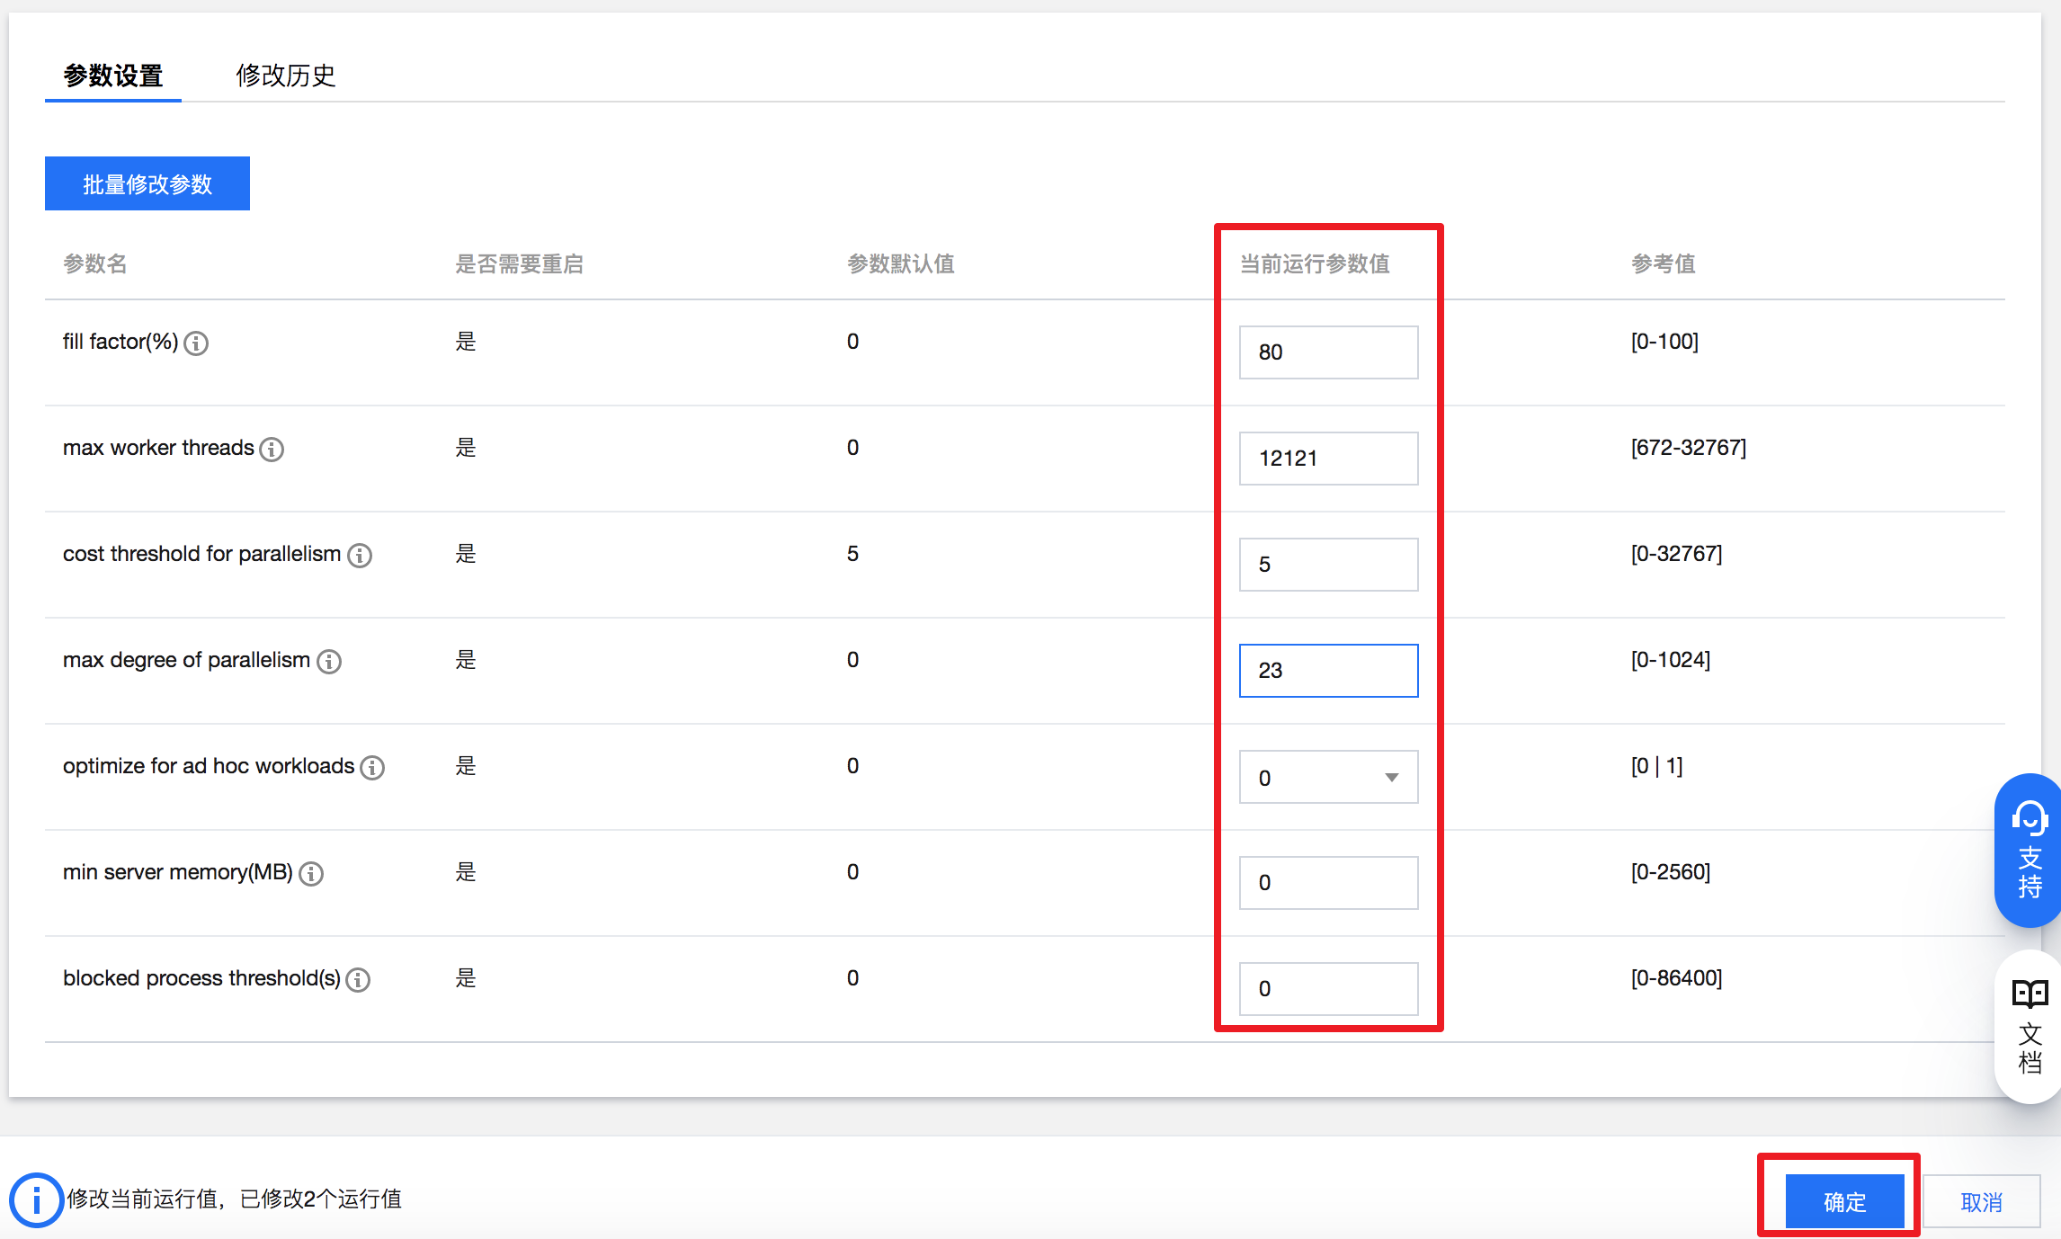Click info icon for optimize for ad hoc workloads

point(372,768)
